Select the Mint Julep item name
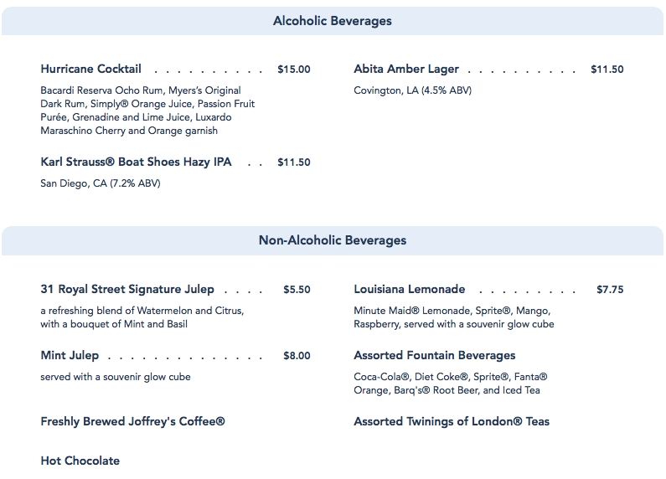This screenshot has height=479, width=666. coord(70,356)
